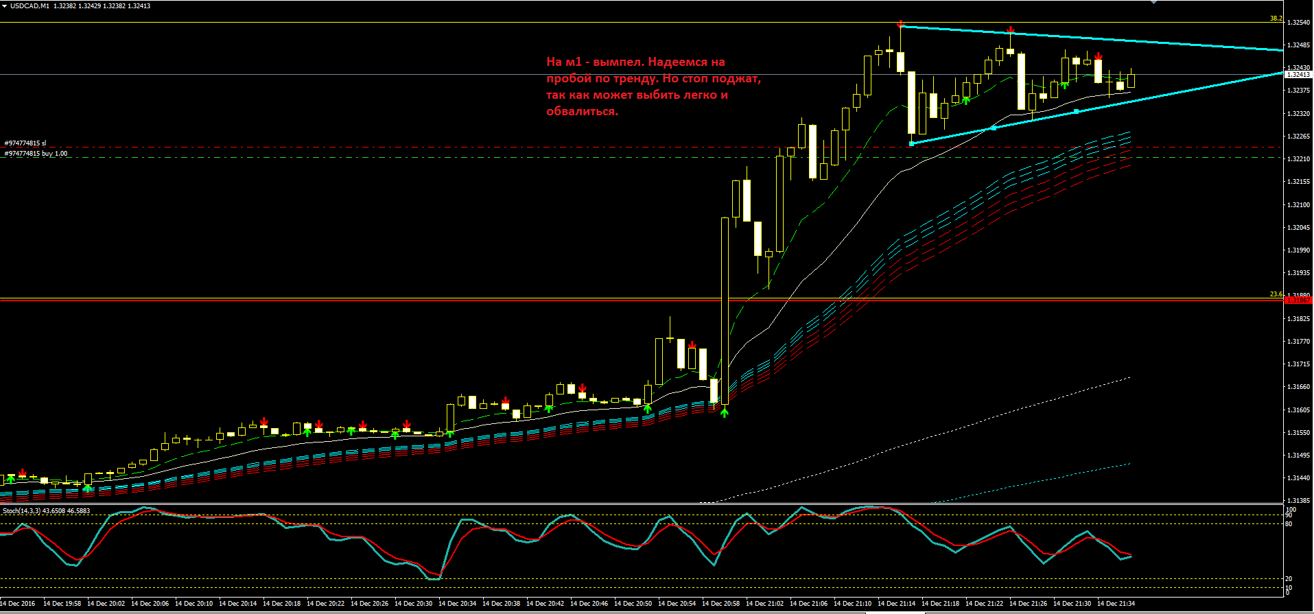This screenshot has width=1314, height=614.
Task: Click the 1.31990 price axis label
Action: [1299, 250]
